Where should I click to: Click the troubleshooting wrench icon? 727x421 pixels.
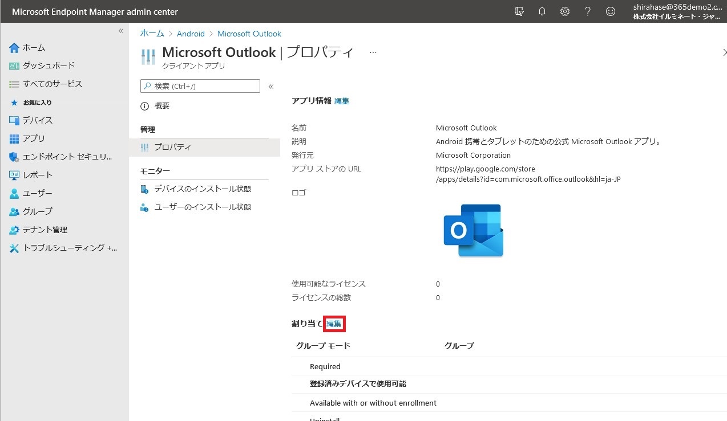(14, 248)
